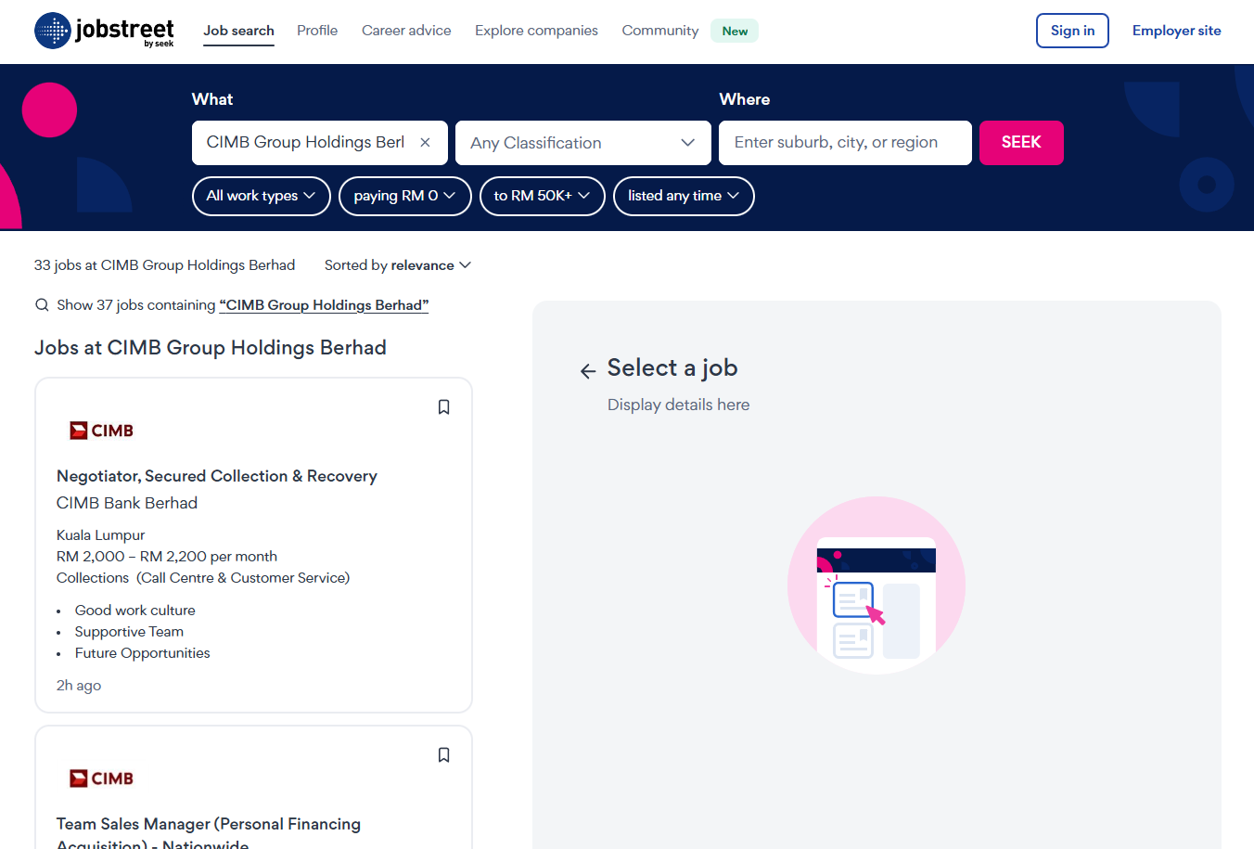Click the back arrow beside Select a job
This screenshot has width=1254, height=849.
588,371
